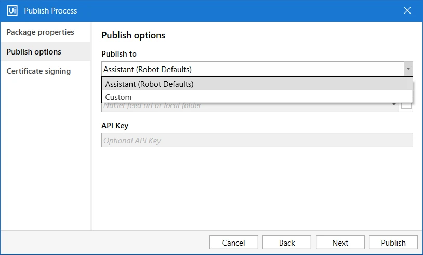The width and height of the screenshot is (423, 255).
Task: Proceed with the Next button
Action: tap(340, 243)
